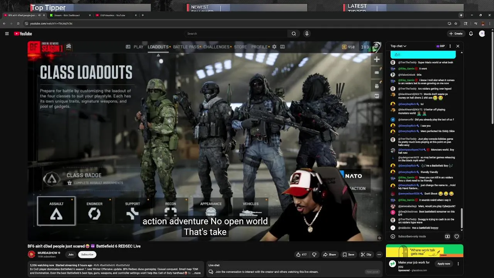Click the search magnifier button
The height and width of the screenshot is (278, 494).
pos(294,34)
